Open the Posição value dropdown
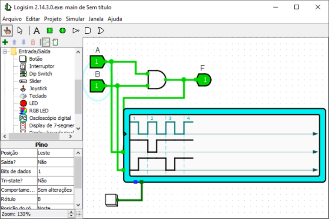The image size is (329, 219). point(55,153)
